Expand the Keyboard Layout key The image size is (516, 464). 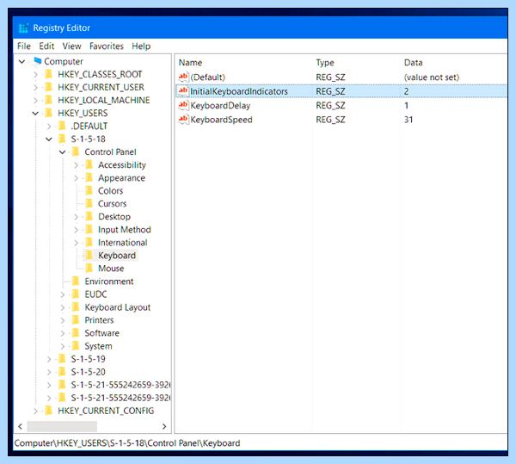(63, 307)
